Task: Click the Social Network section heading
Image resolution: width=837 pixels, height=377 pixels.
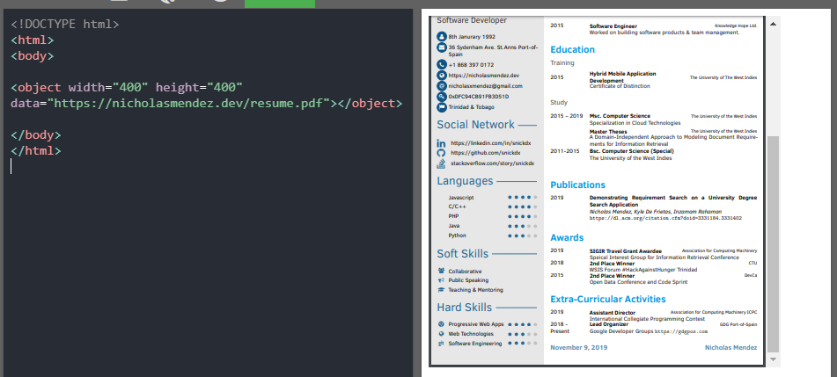Action: click(475, 125)
